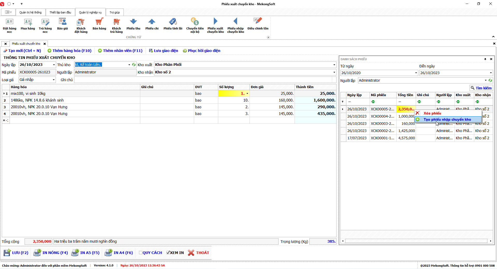497x269 pixels.
Task: Switch to Quản trị hệ thống tab
Action: pos(30,12)
